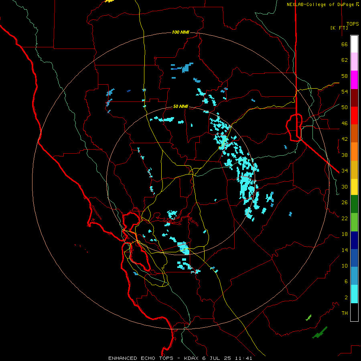Click the light pink 62 kft legend swatch
Screen dimensions: 361x361
click(x=354, y=62)
